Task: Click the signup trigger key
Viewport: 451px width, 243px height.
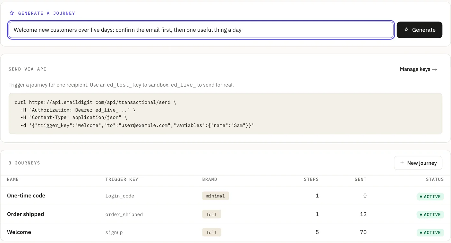Action: click(x=114, y=232)
